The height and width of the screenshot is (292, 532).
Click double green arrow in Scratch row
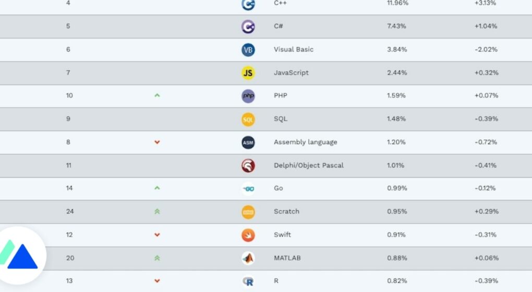tap(157, 211)
